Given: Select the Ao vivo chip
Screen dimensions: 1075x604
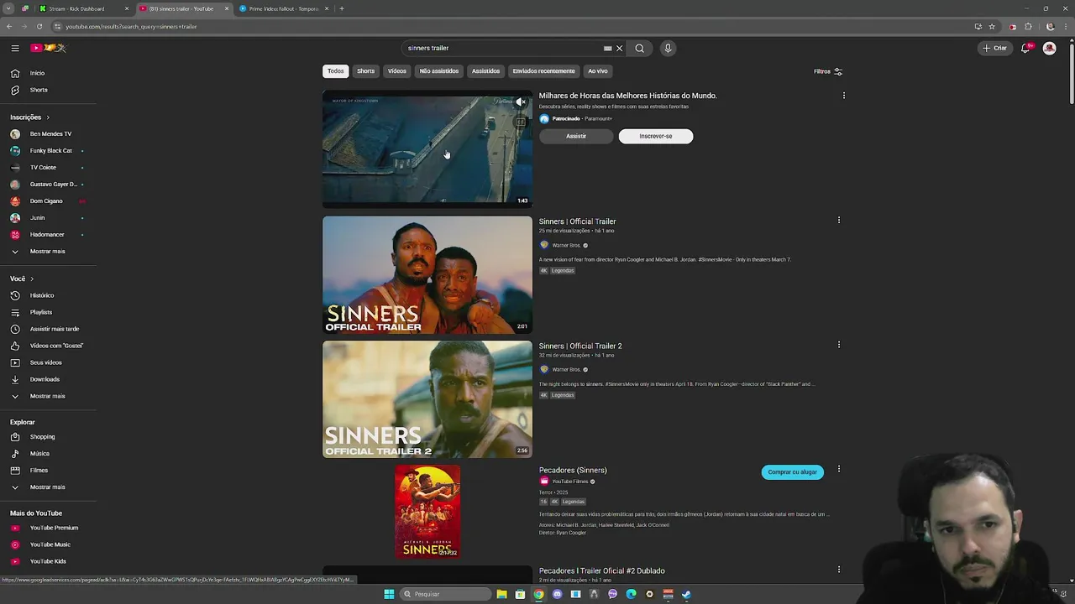Looking at the screenshot, I should pos(598,71).
